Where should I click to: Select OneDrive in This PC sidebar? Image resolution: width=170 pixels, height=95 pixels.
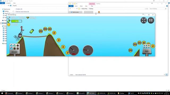pyautogui.click(x=5, y=20)
